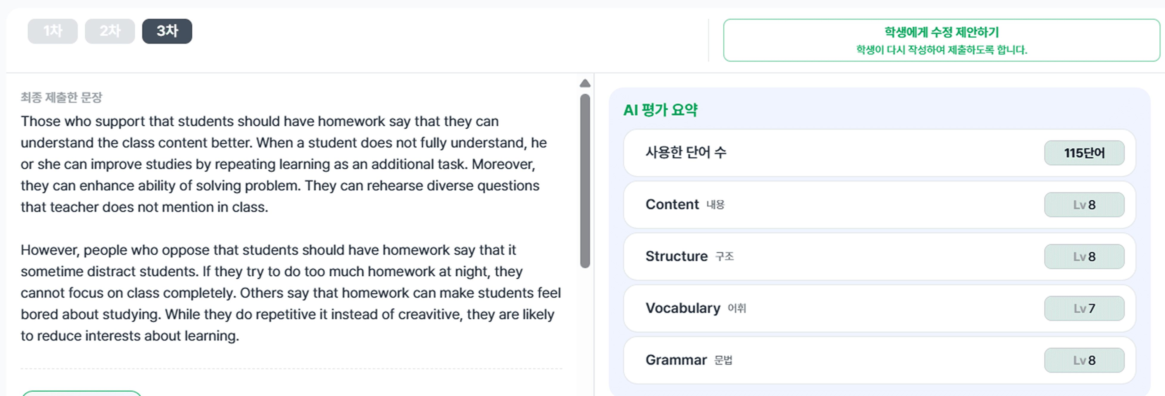Image resolution: width=1165 pixels, height=396 pixels.
Task: Click the essay panel scrollbar thumb
Action: (x=585, y=181)
